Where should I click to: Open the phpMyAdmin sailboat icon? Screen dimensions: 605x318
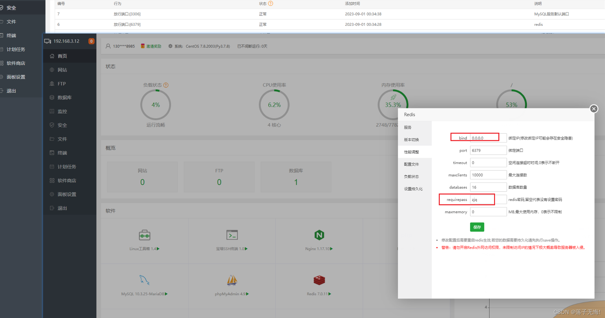pos(232,280)
